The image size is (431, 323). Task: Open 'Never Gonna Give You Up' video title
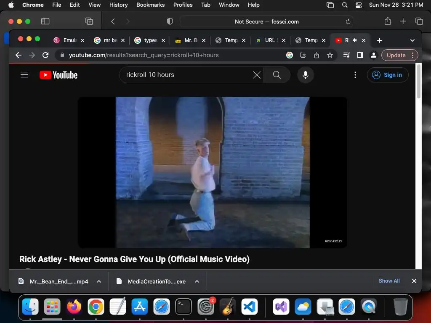tap(134, 259)
